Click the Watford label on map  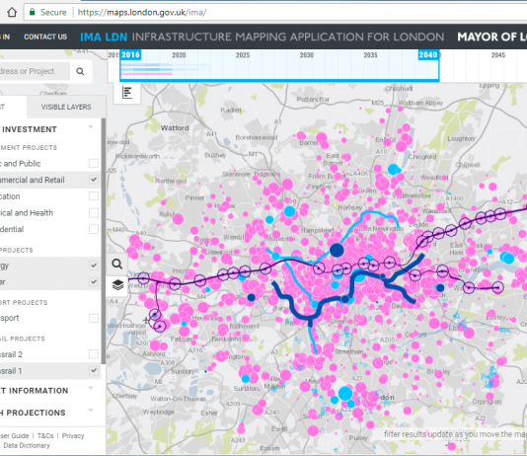tap(175, 128)
